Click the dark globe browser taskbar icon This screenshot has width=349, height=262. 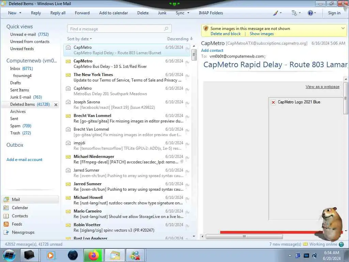73,255
